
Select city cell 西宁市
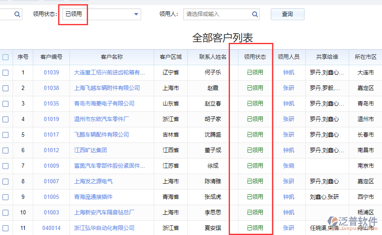point(366,197)
